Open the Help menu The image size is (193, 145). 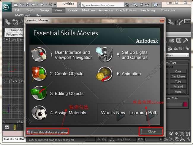[x=39, y=15]
